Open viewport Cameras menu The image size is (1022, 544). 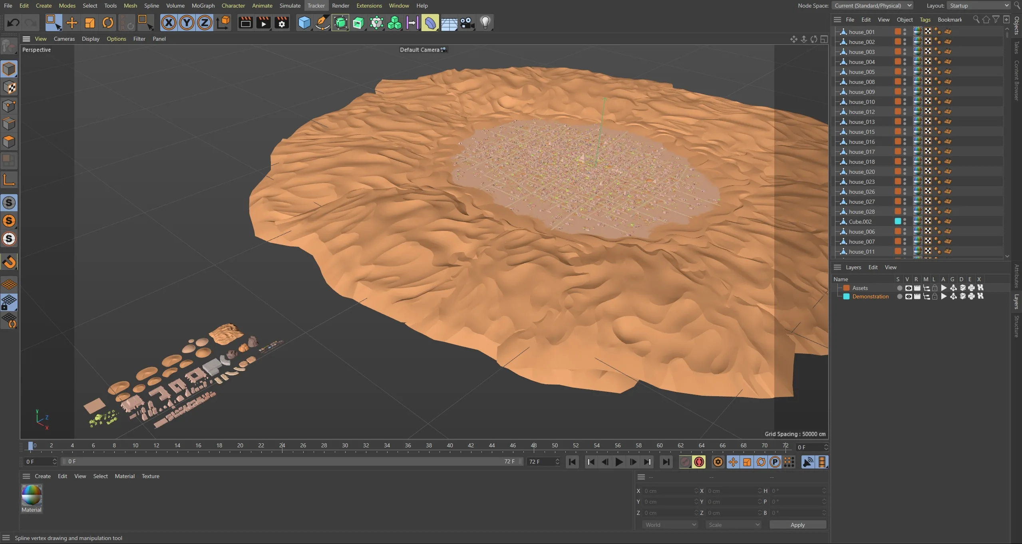64,39
